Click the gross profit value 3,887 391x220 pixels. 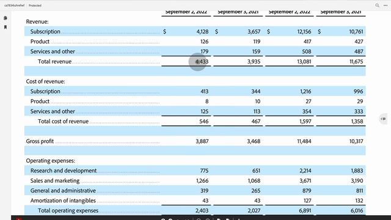pos(202,141)
